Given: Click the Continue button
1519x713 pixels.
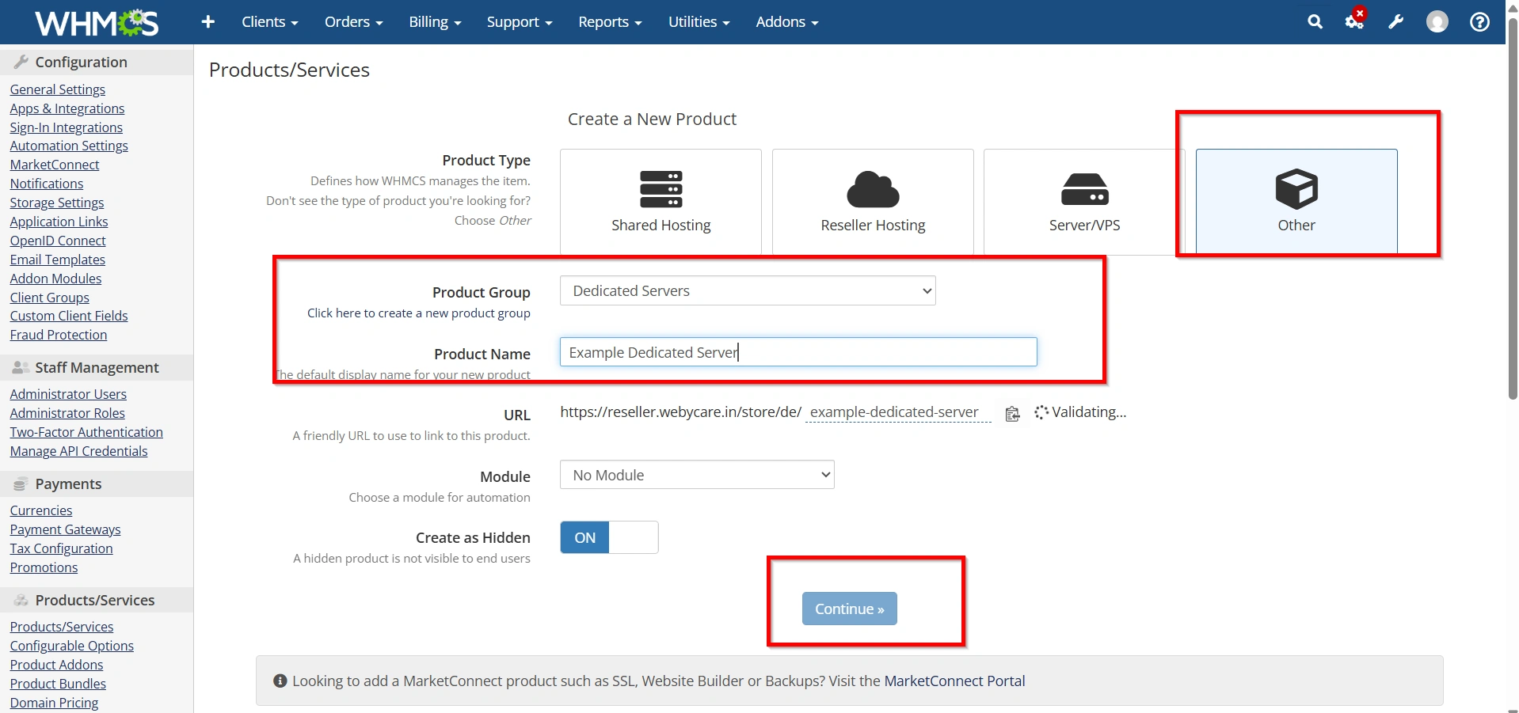Looking at the screenshot, I should point(849,609).
